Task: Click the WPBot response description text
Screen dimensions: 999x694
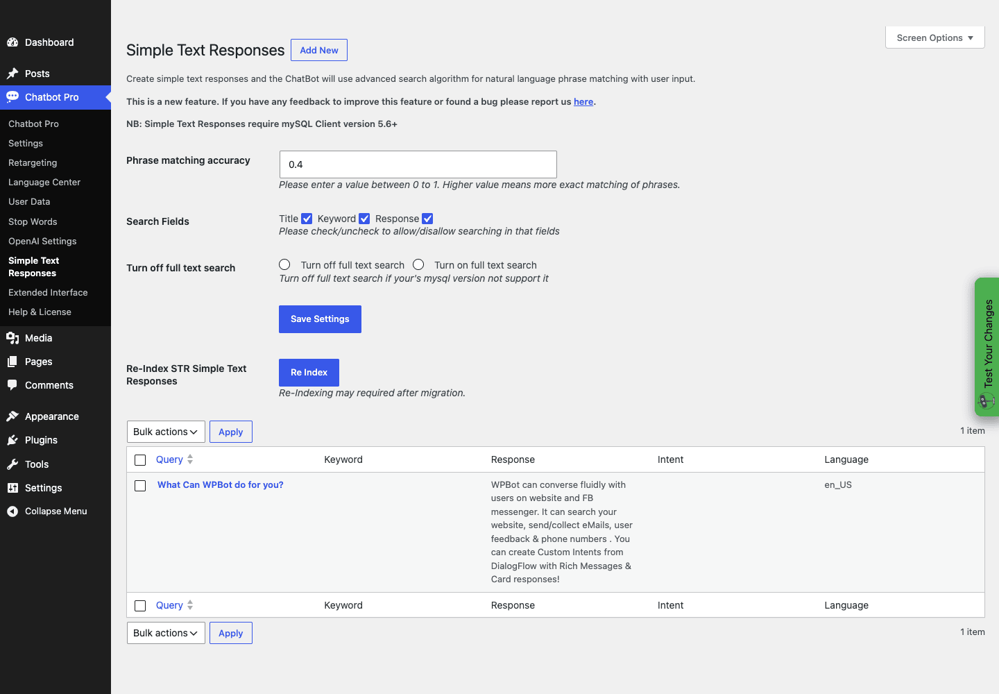Action: [x=561, y=532]
